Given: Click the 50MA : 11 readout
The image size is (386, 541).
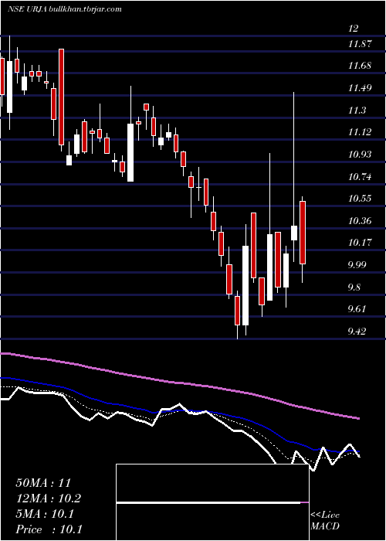Looking at the screenshot, I should click(43, 483).
